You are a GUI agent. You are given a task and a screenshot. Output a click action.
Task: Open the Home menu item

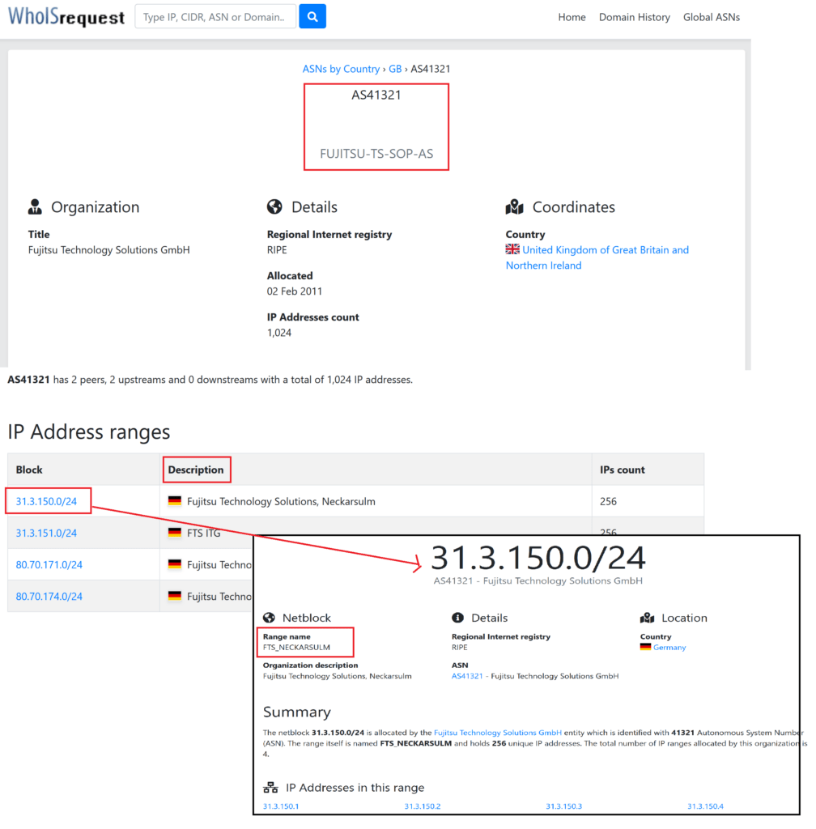tap(572, 17)
